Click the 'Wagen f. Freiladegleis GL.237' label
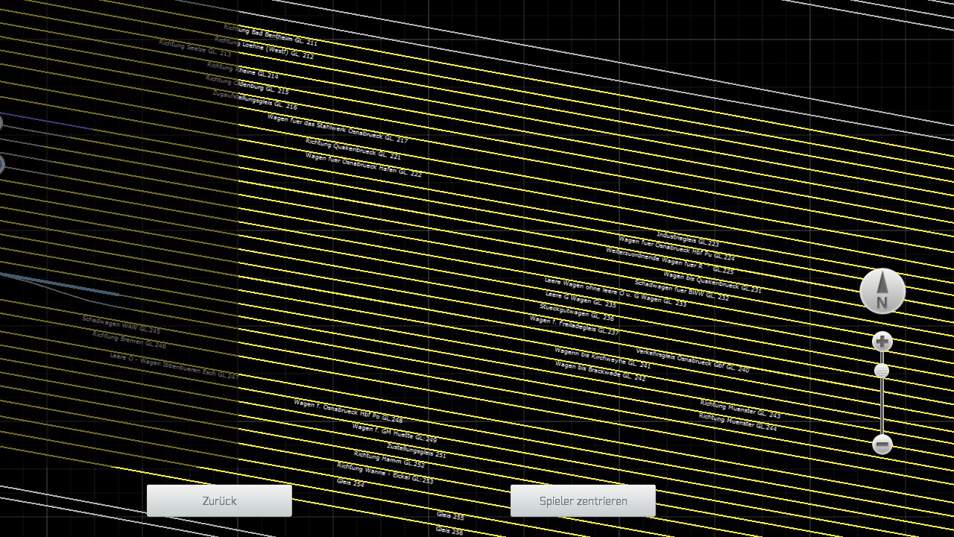This screenshot has width=954, height=537. pyautogui.click(x=574, y=325)
